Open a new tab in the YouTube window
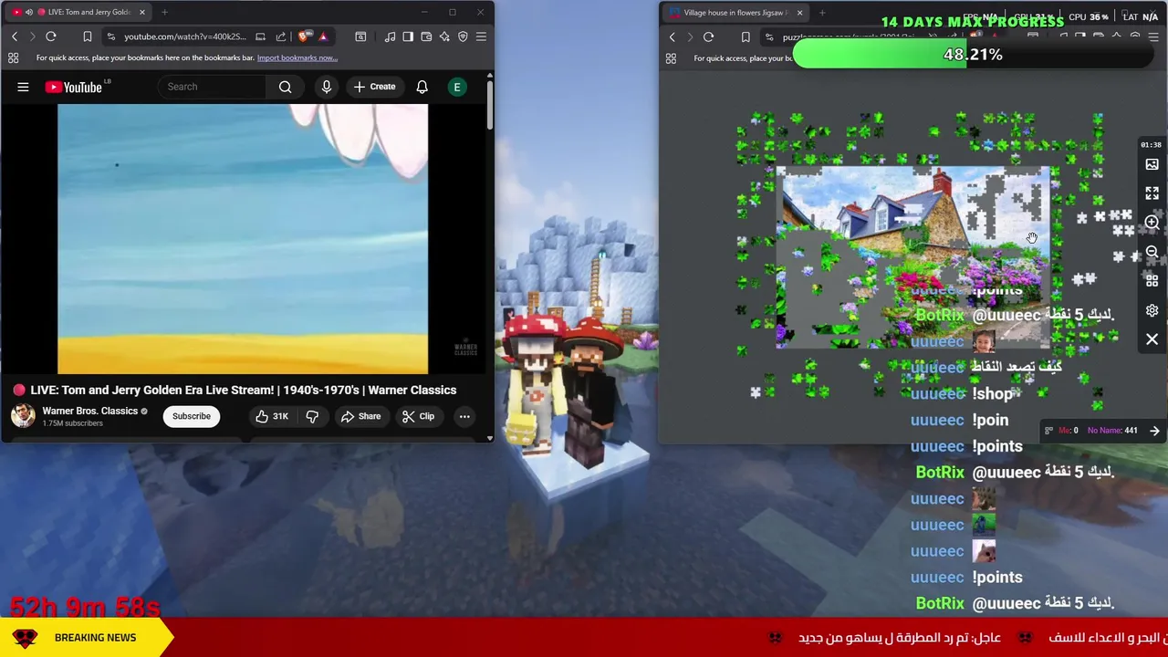This screenshot has width=1168, height=657. [x=164, y=12]
